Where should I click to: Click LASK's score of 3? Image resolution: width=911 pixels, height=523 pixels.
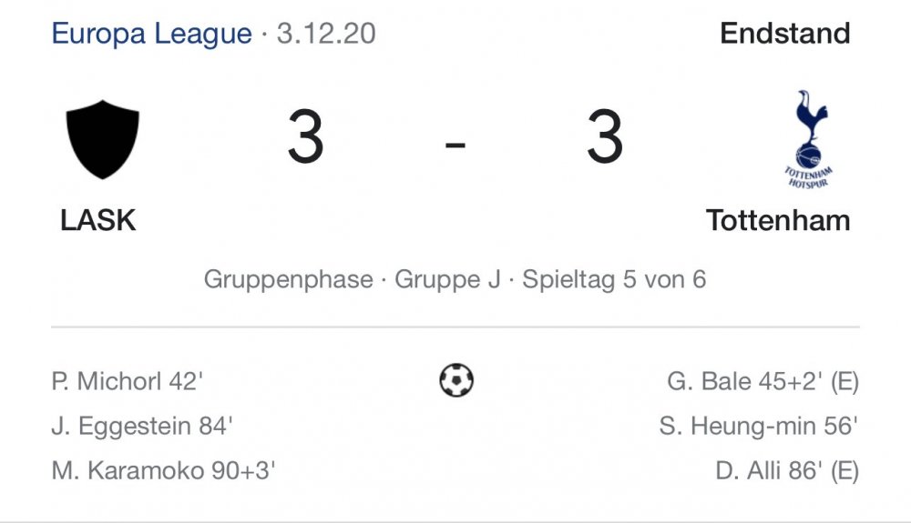305,137
